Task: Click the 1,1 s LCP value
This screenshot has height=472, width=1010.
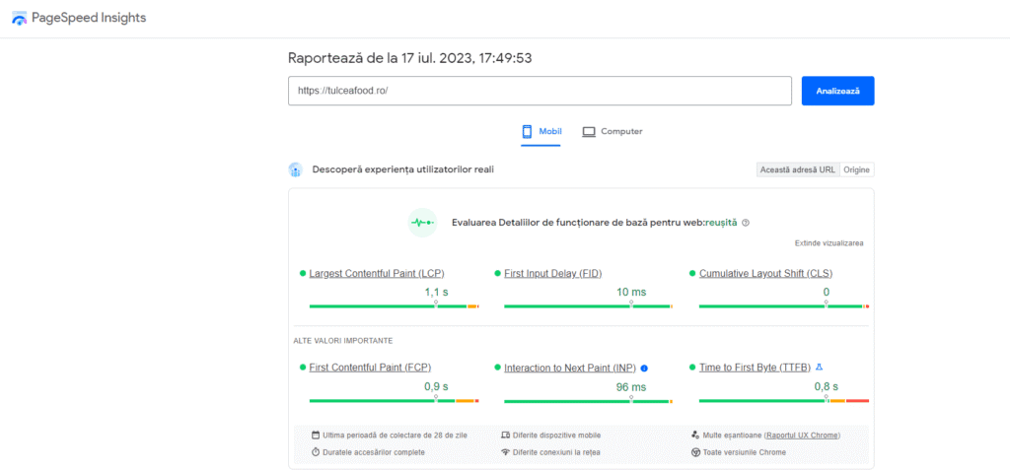Action: coord(436,293)
